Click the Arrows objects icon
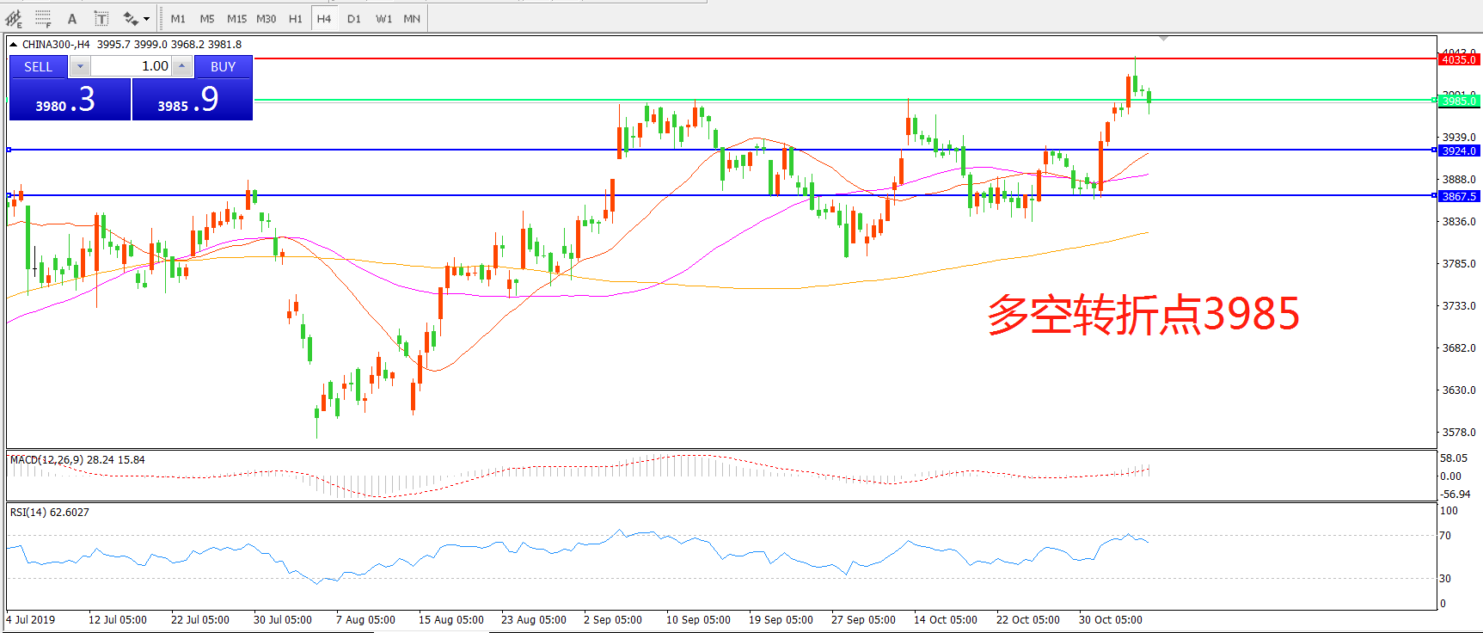 [x=130, y=18]
